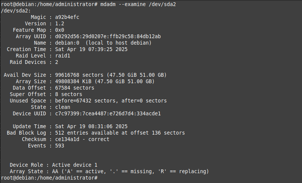Screen dimensions: 302x183
Task: Click the Super Offset value 8 sectors
Action: tap(69, 94)
